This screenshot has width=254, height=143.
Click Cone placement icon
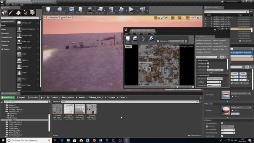point(19,73)
